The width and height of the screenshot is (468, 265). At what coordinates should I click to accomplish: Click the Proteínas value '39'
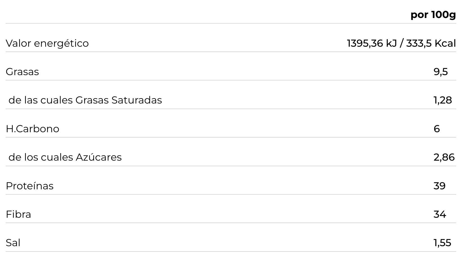(439, 186)
